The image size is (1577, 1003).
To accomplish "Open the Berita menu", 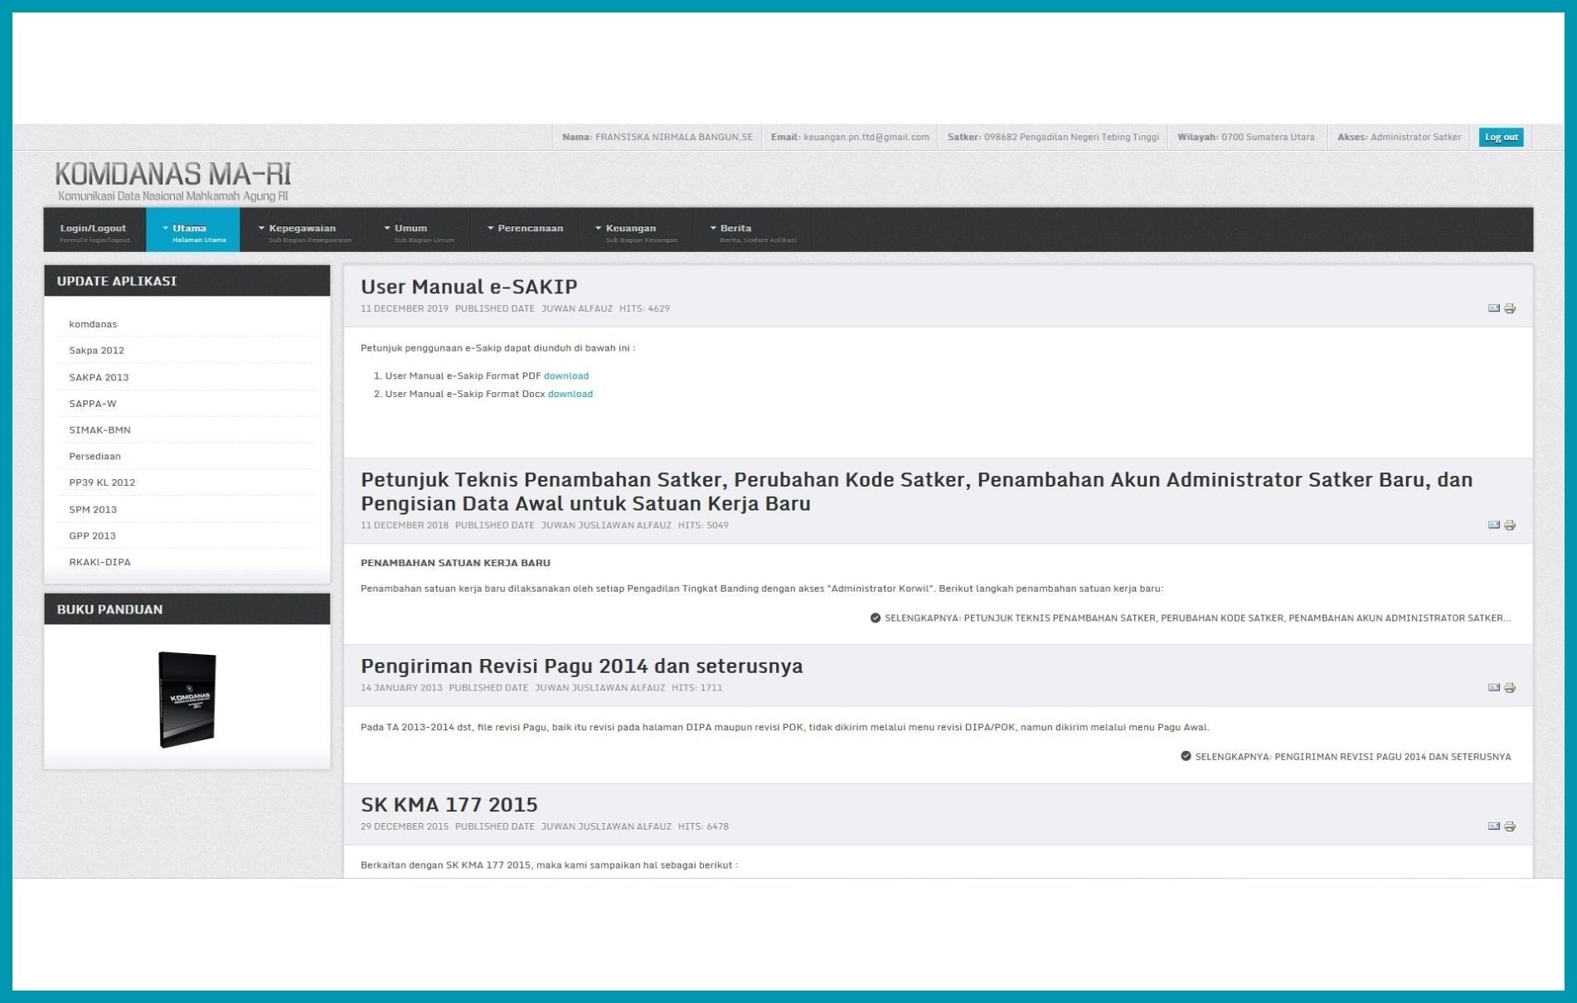I will [x=735, y=230].
